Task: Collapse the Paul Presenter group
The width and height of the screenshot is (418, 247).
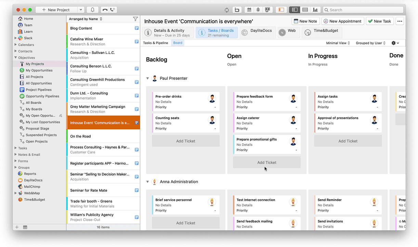Action: tap(148, 78)
